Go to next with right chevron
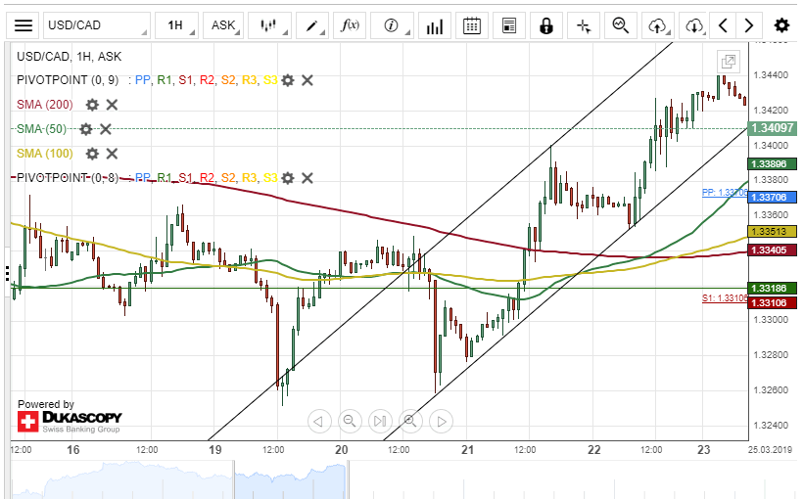Screen dimensions: 804x500 pyautogui.click(x=749, y=25)
